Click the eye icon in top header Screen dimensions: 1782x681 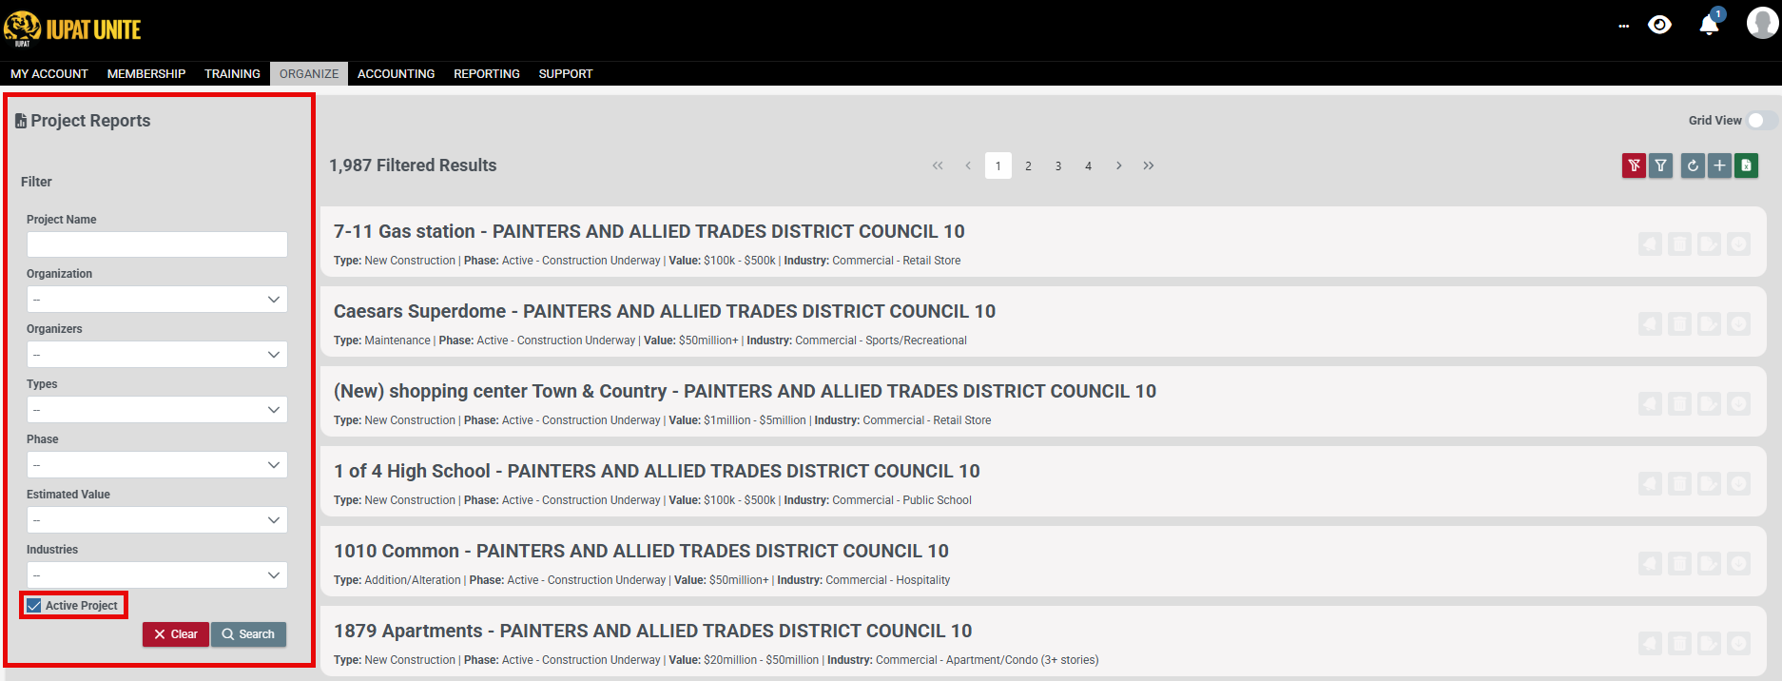[1659, 25]
